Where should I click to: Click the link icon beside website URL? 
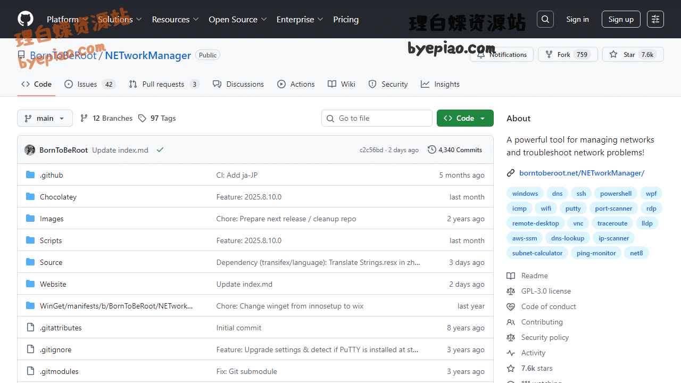(511, 173)
